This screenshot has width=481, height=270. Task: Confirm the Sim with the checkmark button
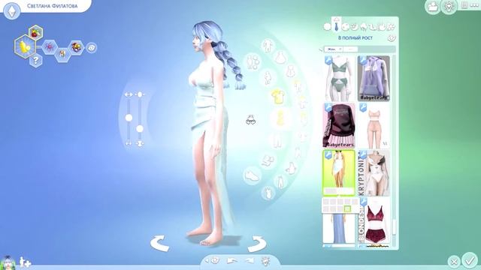(469, 260)
